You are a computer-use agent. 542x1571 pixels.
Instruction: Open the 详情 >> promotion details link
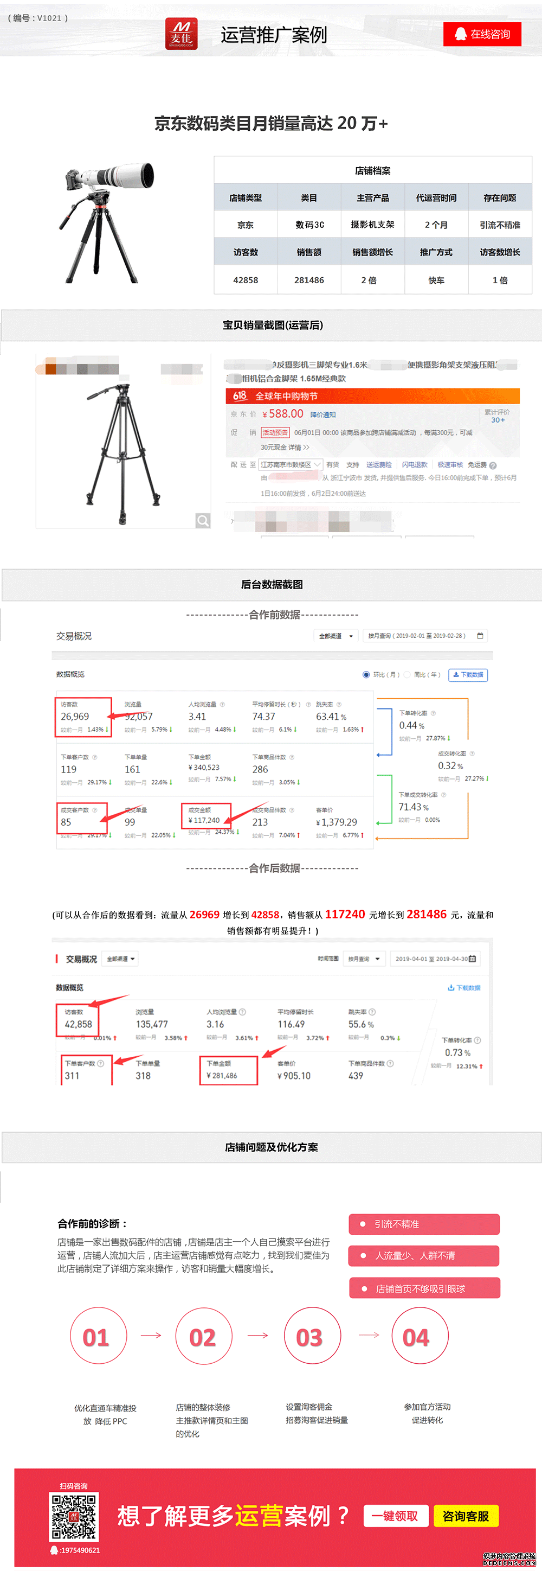pyautogui.click(x=299, y=447)
